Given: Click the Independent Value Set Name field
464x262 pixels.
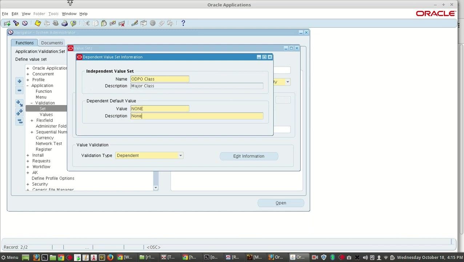Looking at the screenshot, I should (160, 79).
